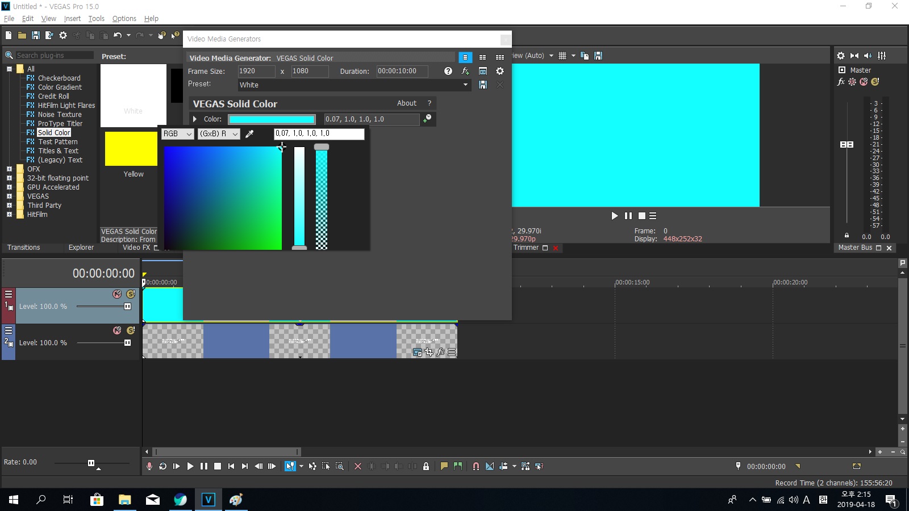Save the preset with the floppy icon
Viewport: 909px width, 511px height.
click(x=483, y=85)
